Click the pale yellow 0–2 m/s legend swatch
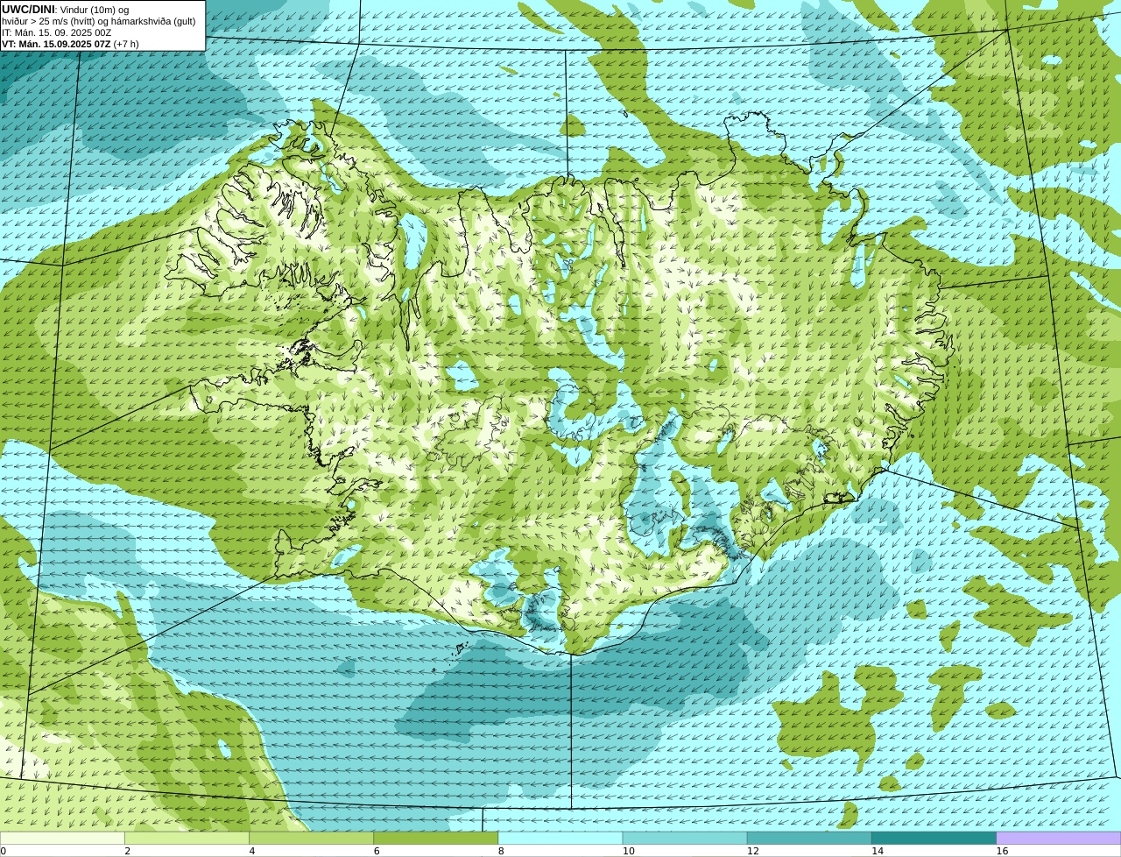 click(x=62, y=839)
